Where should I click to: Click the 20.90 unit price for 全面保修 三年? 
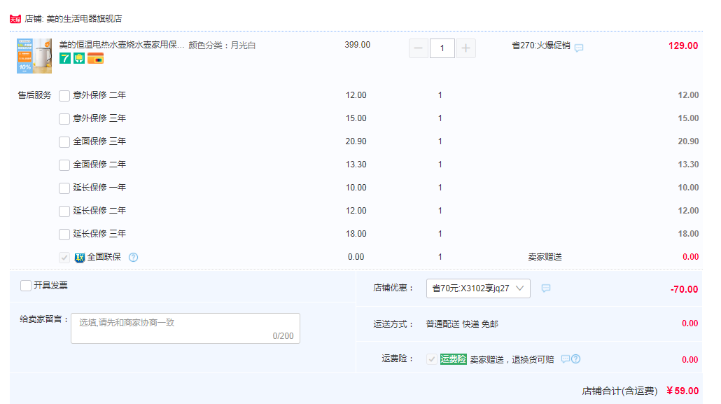[356, 141]
